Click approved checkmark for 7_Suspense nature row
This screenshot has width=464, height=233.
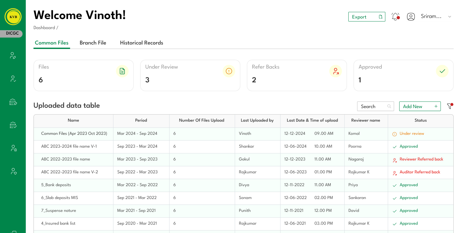point(395,211)
